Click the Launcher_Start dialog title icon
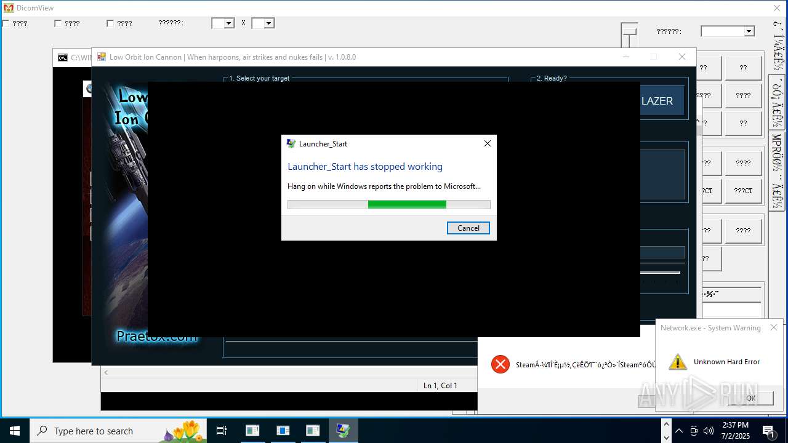788x443 pixels. tap(291, 143)
